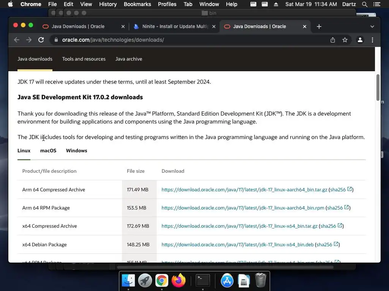Screen dimensions: 389x291
Task: Click the lock icon in address bar
Action: [56, 40]
